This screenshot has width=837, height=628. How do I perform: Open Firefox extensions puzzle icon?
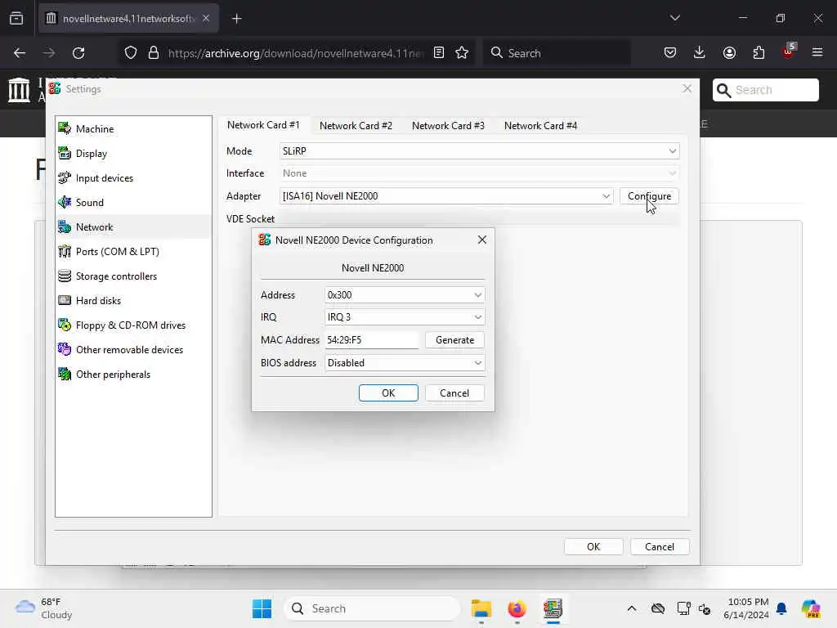(759, 52)
